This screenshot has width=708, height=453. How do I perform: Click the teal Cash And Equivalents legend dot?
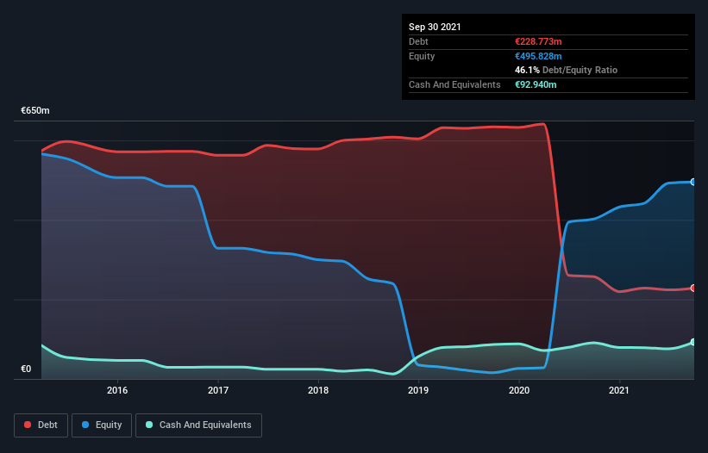pyautogui.click(x=149, y=425)
